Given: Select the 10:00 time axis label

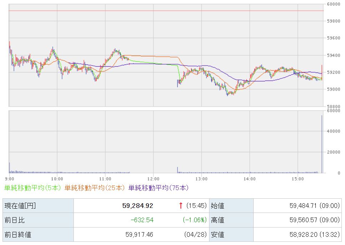Looking at the screenshot, I should pos(57,178).
